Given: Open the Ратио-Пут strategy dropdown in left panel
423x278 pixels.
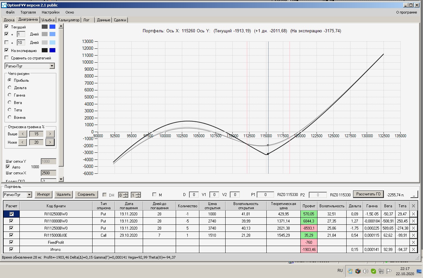Looking at the screenshot, I should pos(52,66).
